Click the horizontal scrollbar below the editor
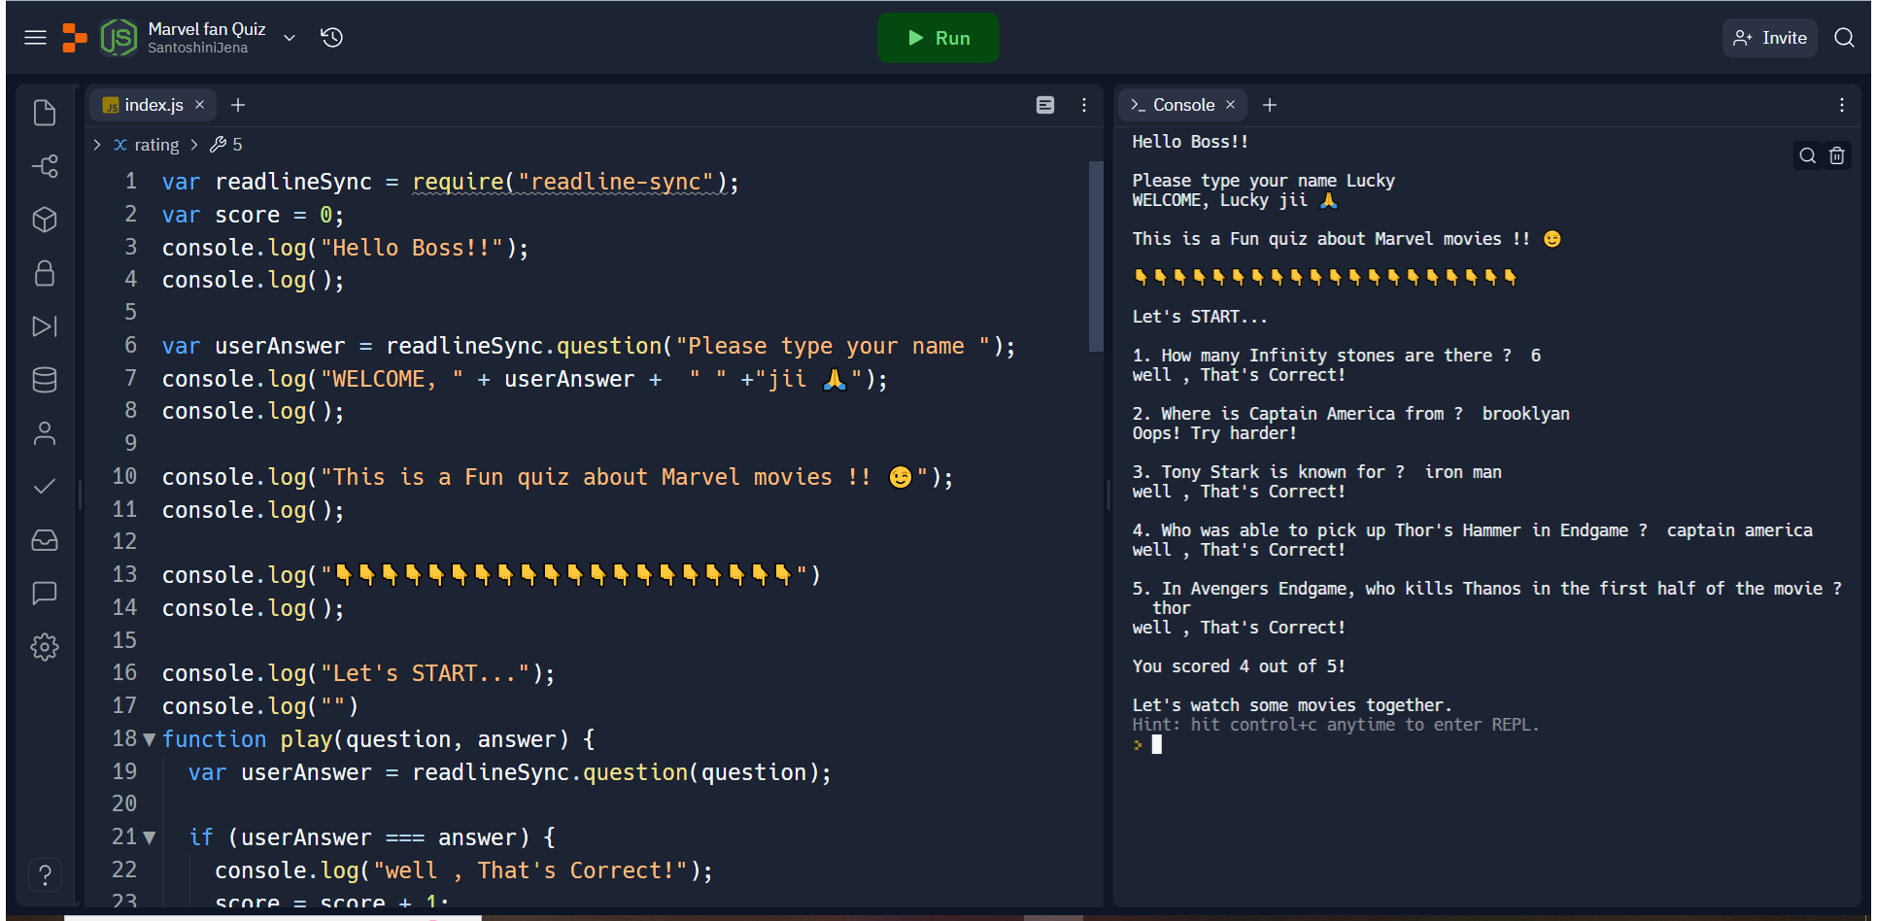The height and width of the screenshot is (921, 1877). coord(272,915)
